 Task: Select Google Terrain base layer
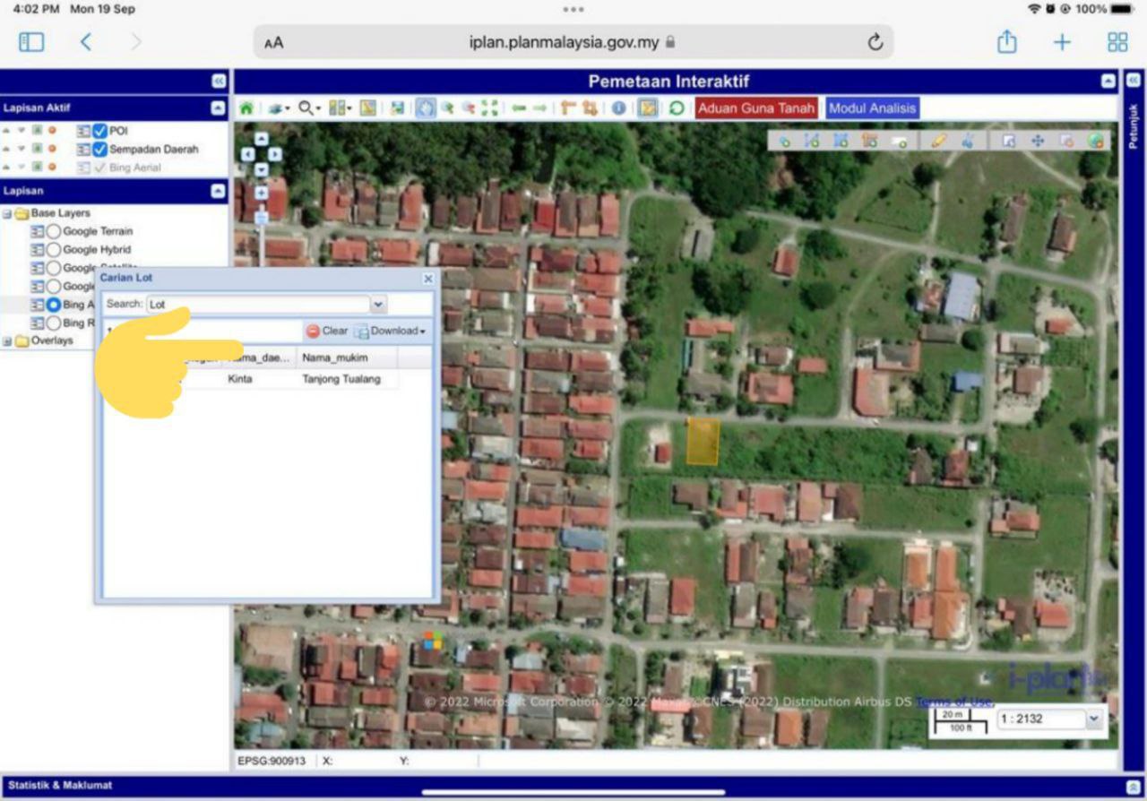54,231
